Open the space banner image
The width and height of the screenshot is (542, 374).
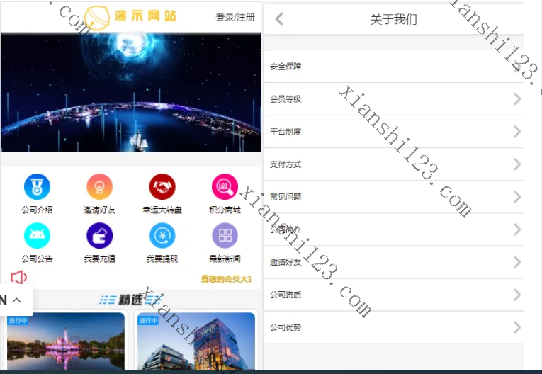[x=131, y=92]
